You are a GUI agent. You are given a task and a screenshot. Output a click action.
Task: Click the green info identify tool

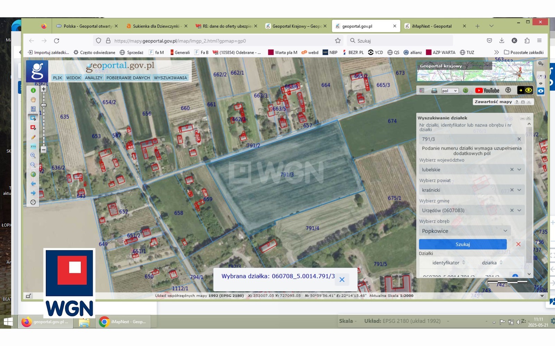[x=33, y=90]
